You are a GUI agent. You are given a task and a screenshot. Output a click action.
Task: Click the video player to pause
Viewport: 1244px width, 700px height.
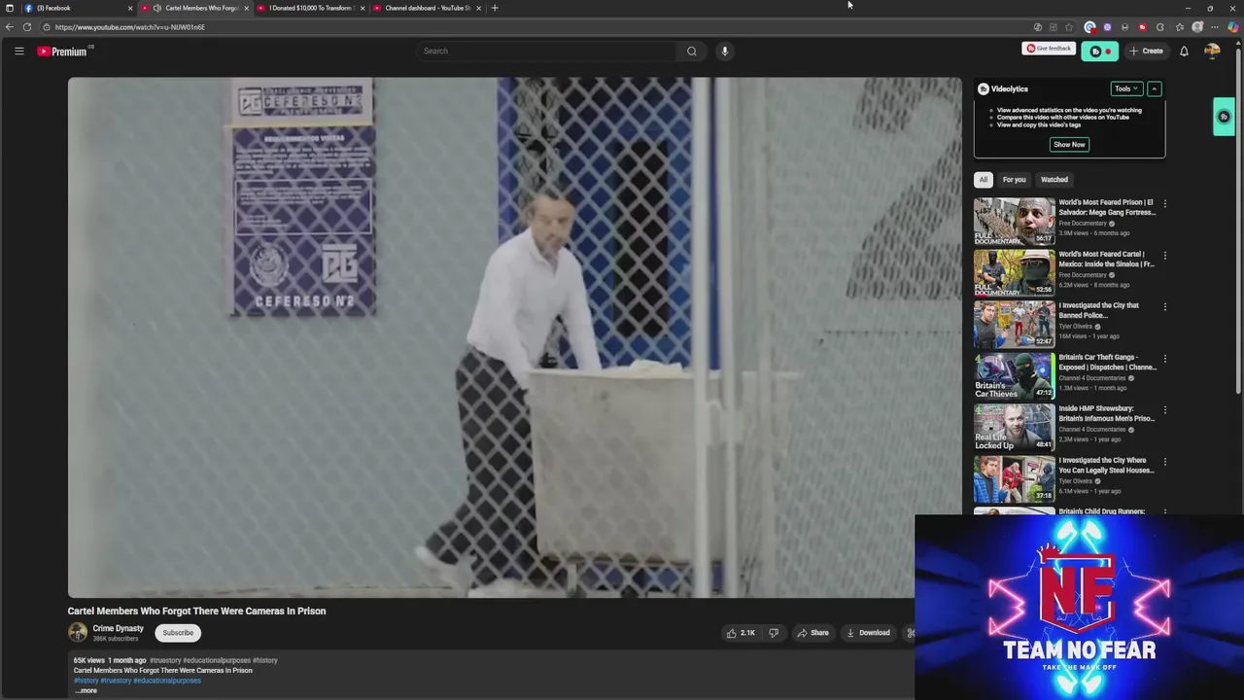(514, 337)
